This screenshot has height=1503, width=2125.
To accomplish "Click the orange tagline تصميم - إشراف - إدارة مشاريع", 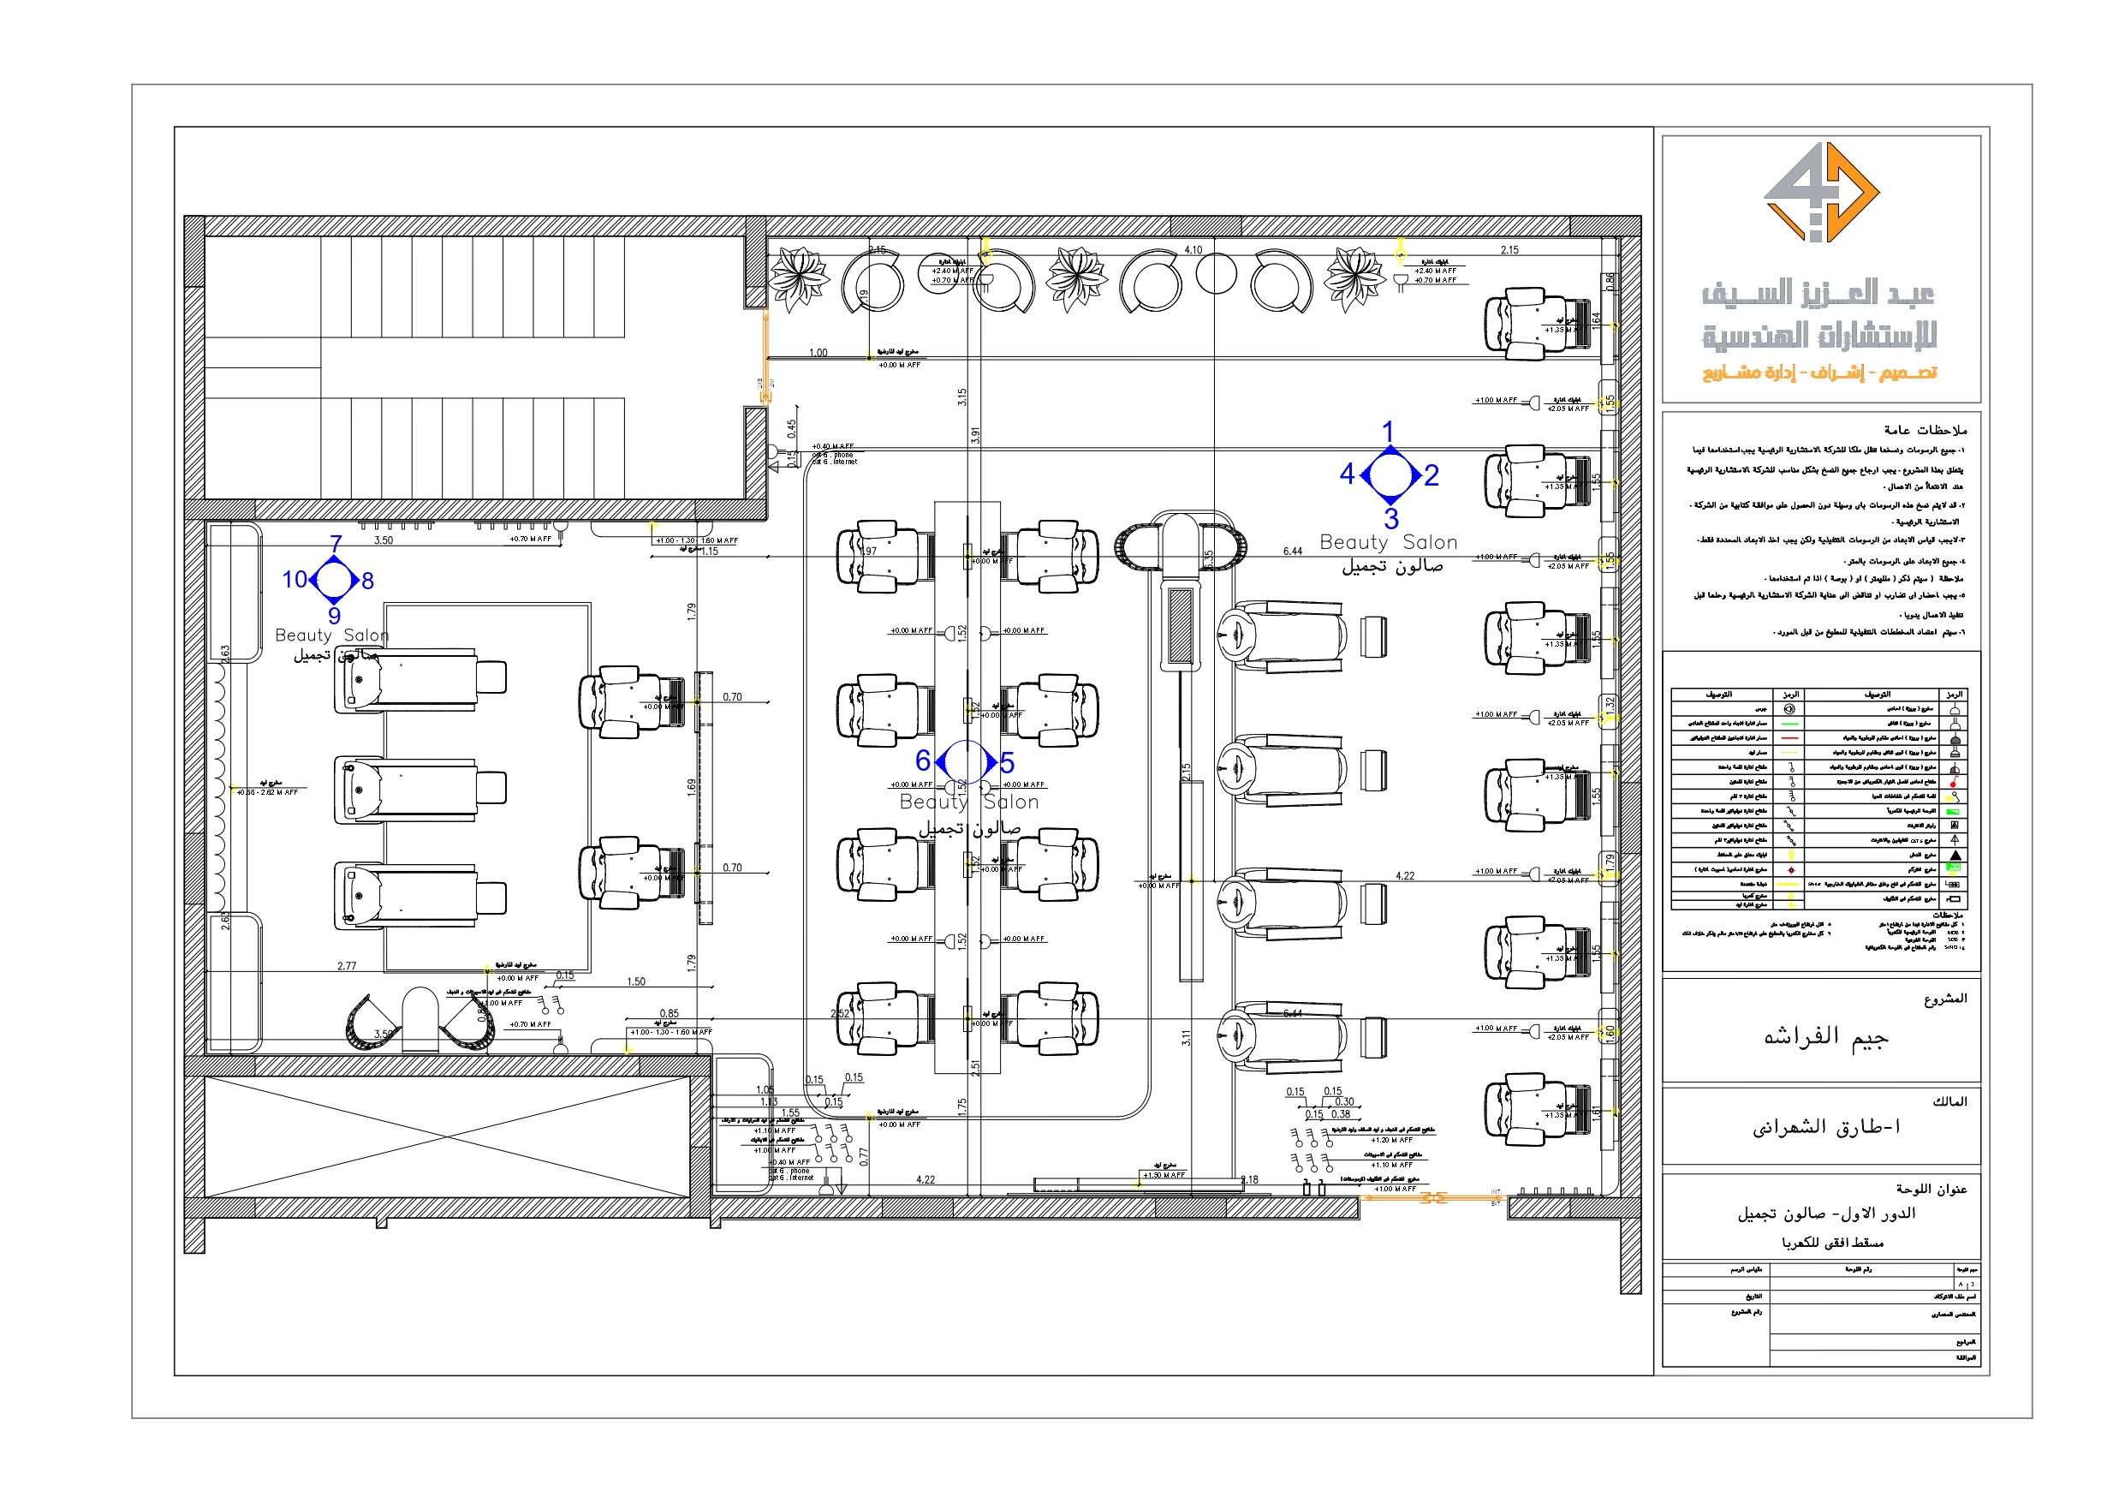I will tap(1819, 373).
